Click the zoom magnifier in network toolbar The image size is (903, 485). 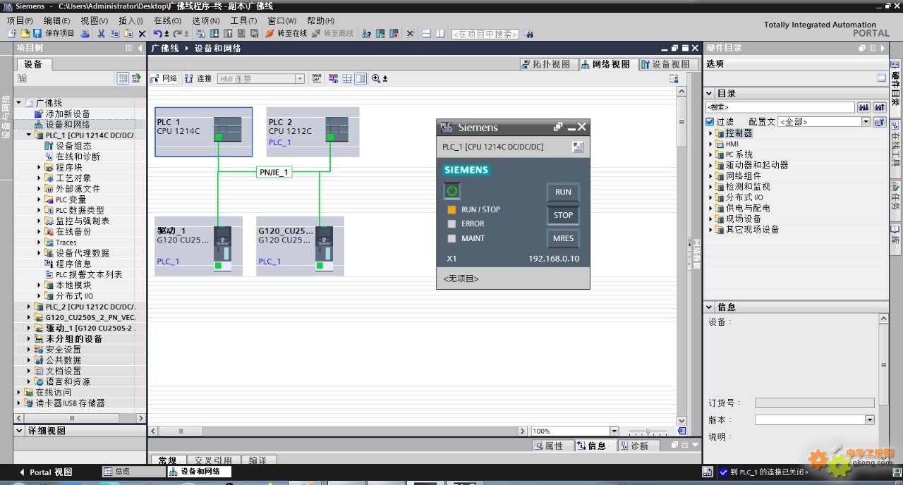(x=376, y=78)
